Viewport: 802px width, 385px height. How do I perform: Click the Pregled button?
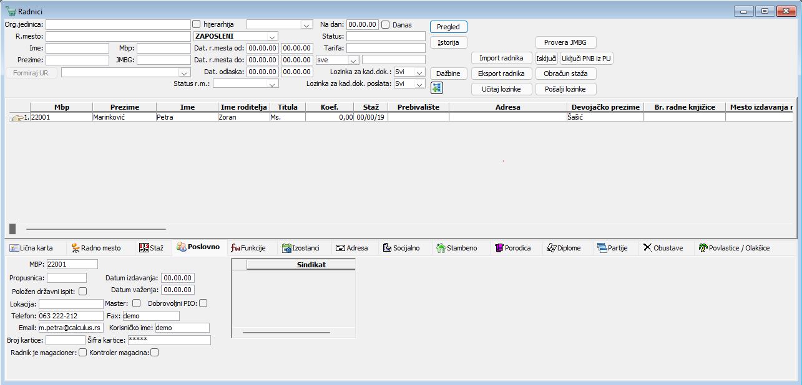(x=449, y=27)
